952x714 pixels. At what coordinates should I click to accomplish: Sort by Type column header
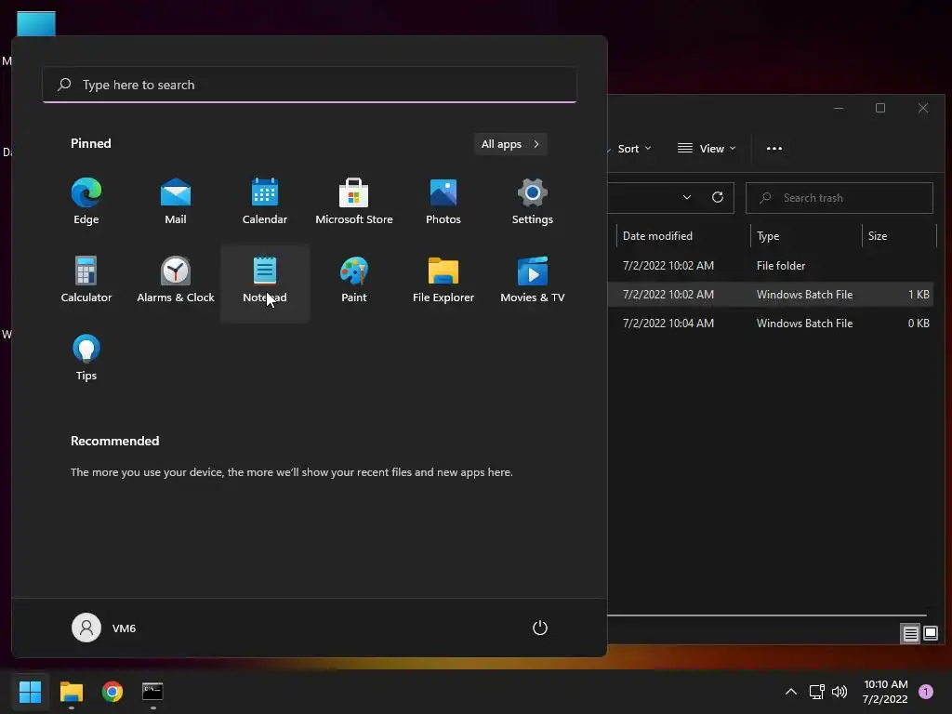pyautogui.click(x=806, y=235)
